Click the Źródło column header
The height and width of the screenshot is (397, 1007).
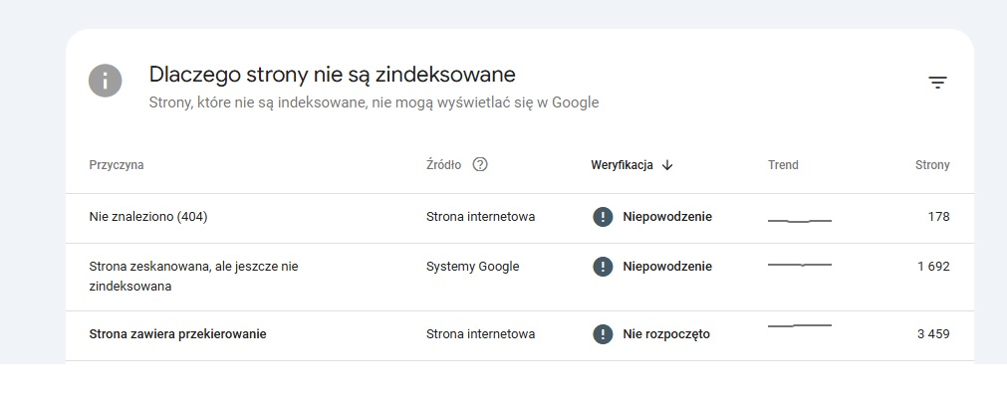(x=444, y=165)
